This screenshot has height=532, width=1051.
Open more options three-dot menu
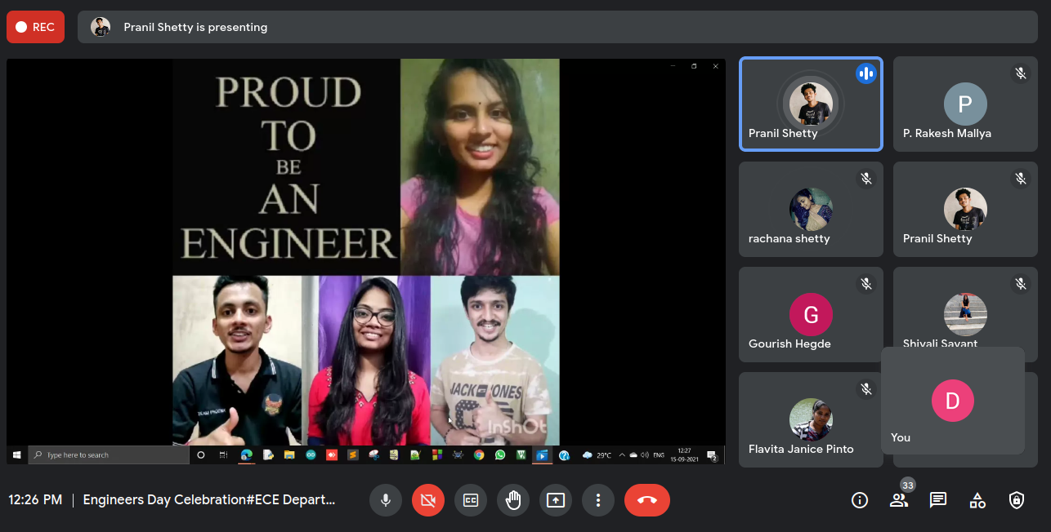598,500
